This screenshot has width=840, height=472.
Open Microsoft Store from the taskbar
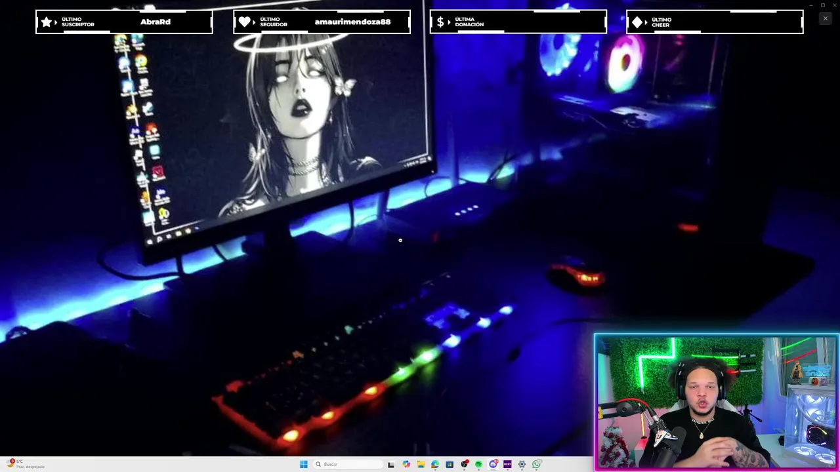click(450, 464)
